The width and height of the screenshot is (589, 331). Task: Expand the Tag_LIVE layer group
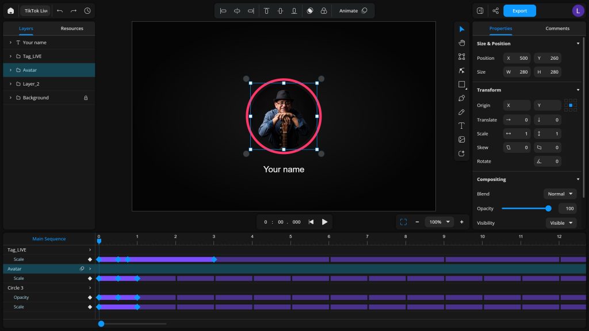tap(10, 56)
